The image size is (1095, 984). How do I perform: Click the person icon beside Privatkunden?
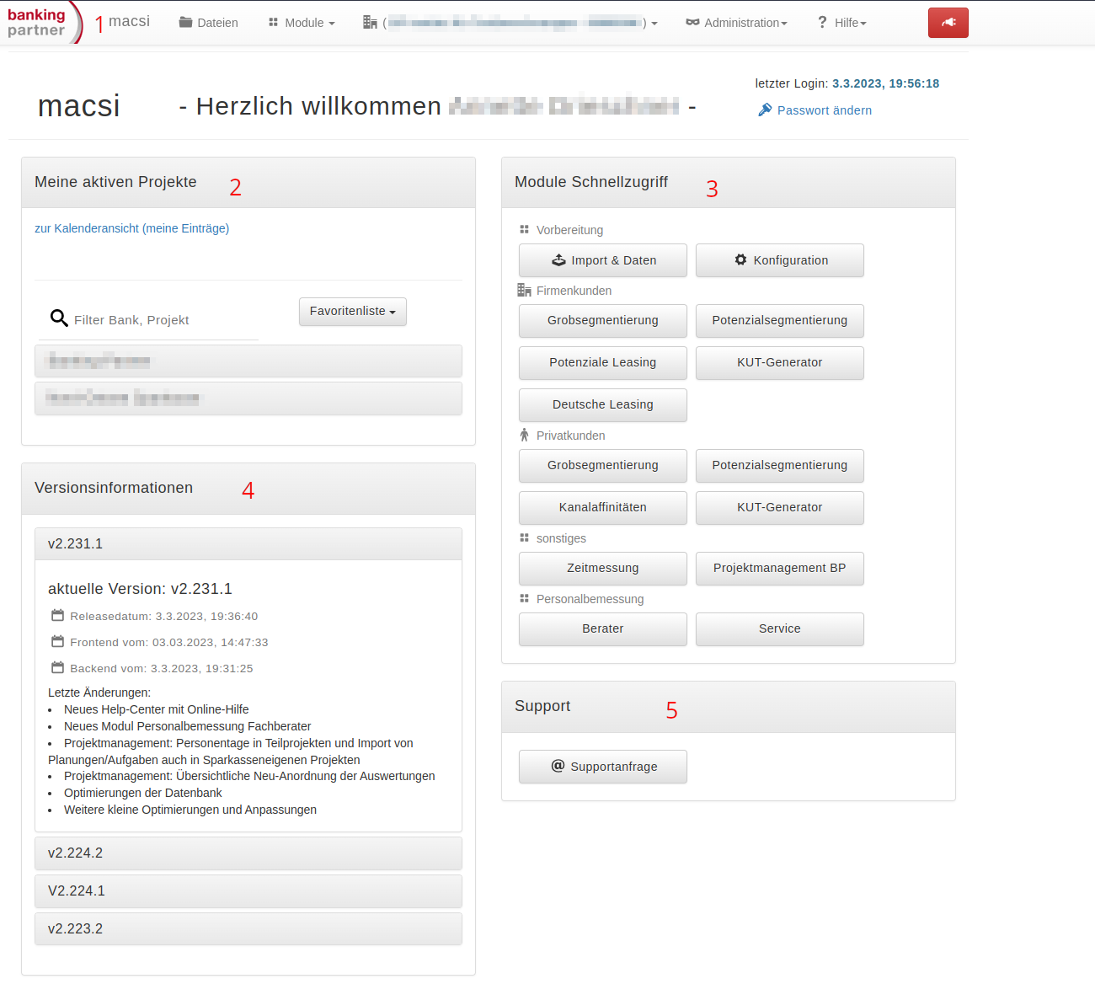pyautogui.click(x=524, y=435)
